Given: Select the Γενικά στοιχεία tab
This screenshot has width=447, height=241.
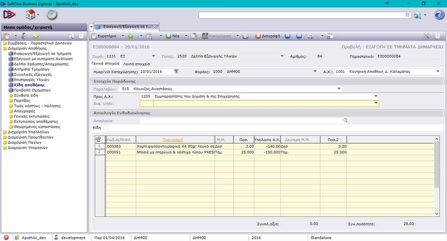Looking at the screenshot, I should coord(106,64).
